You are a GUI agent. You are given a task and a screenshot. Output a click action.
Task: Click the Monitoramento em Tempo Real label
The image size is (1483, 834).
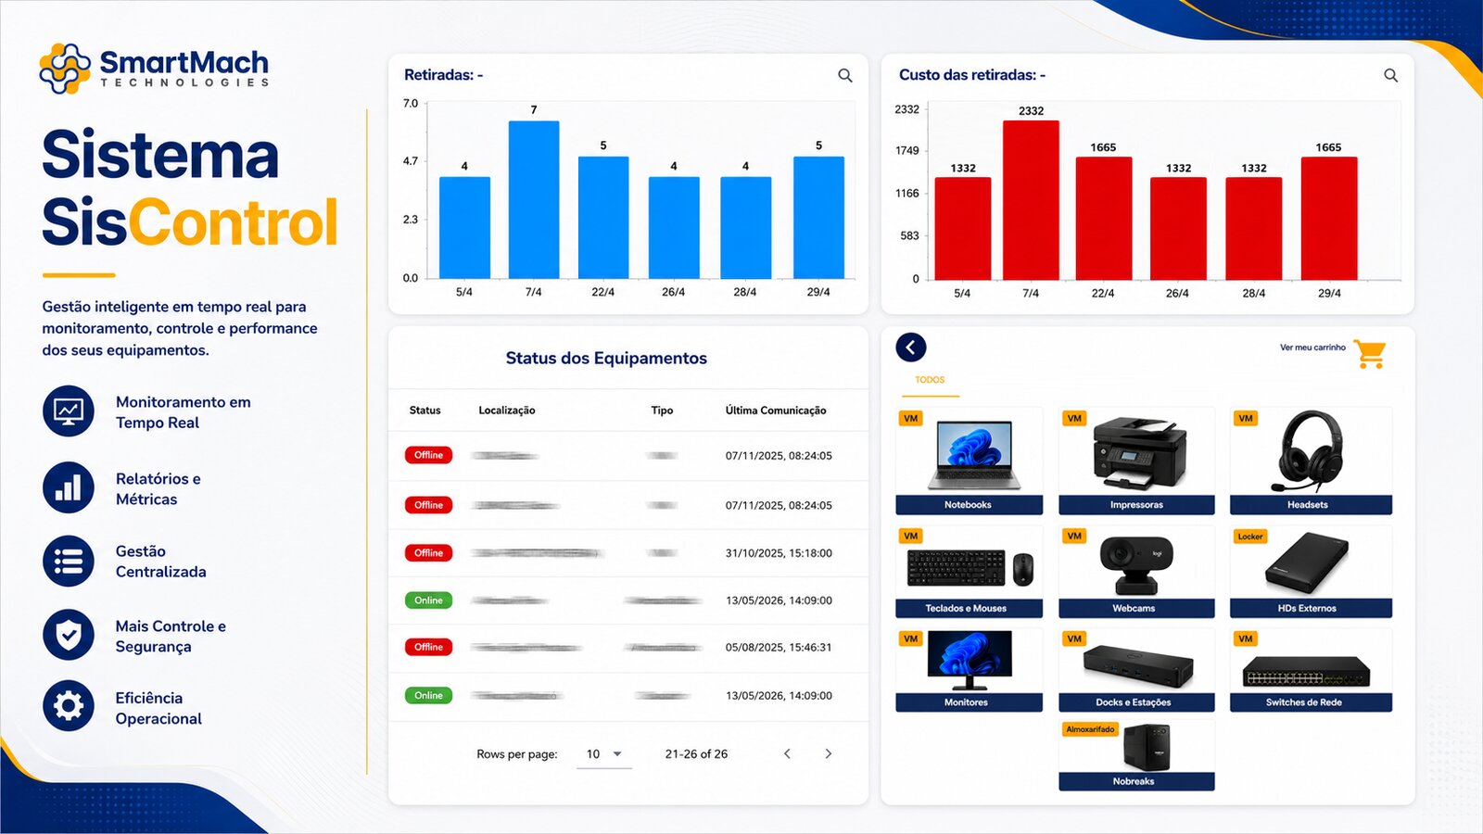[184, 412]
